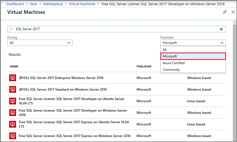Viewport: 237px width, 142px height.
Task: Click BYOL SQL Server 2017 Standard icon
Action: click(12, 90)
